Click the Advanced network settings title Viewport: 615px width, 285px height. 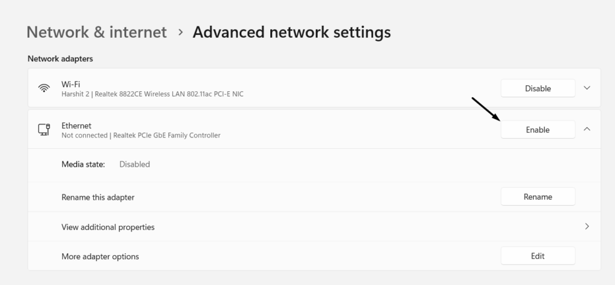pyautogui.click(x=291, y=32)
